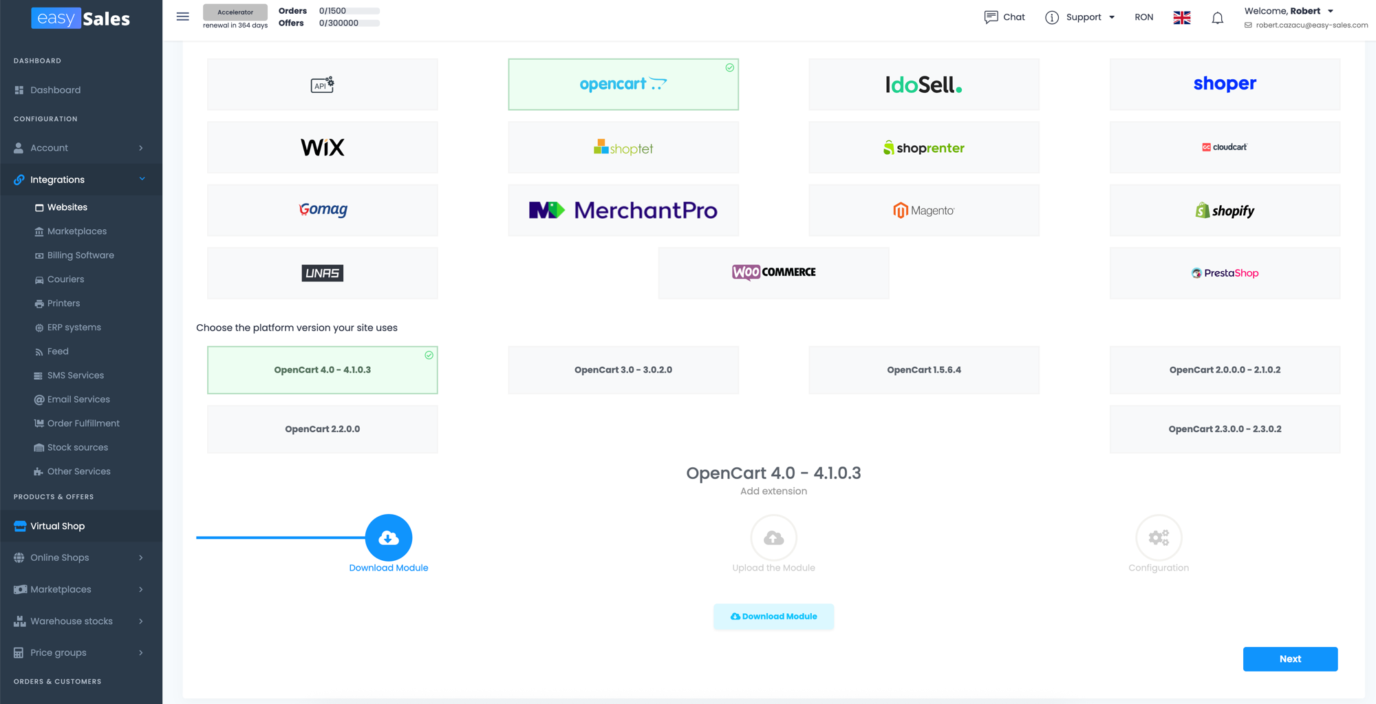Click the Configuration gears step icon

pos(1159,537)
